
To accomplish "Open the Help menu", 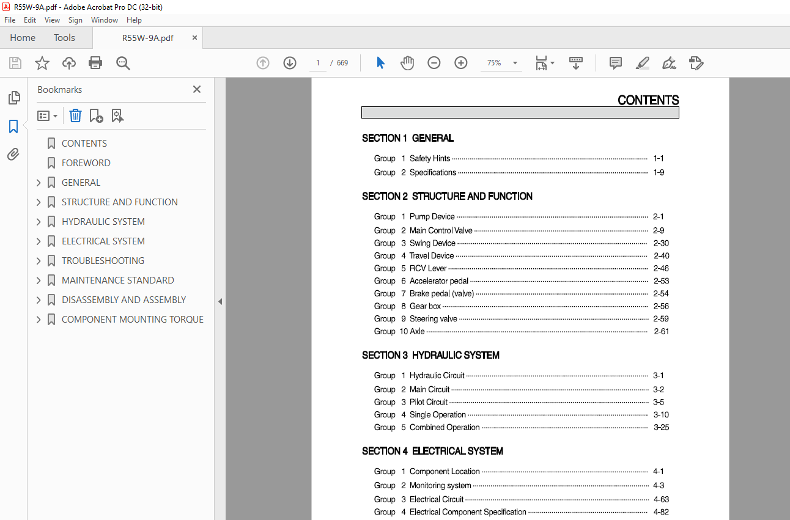I will [x=134, y=20].
